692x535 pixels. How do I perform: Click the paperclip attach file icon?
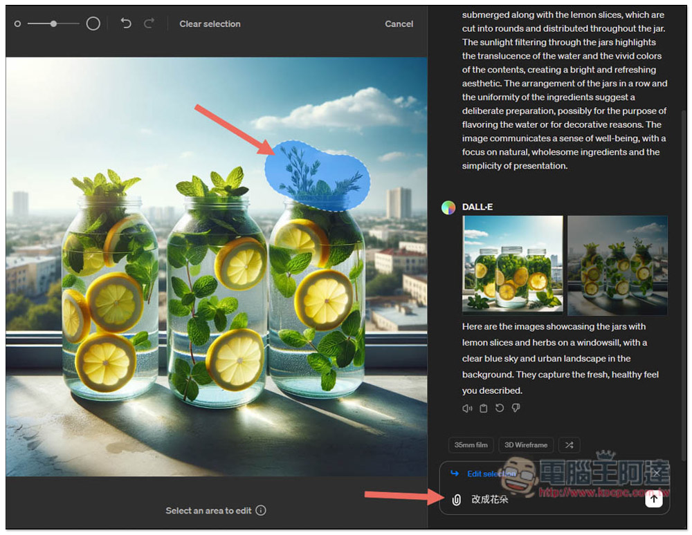456,500
